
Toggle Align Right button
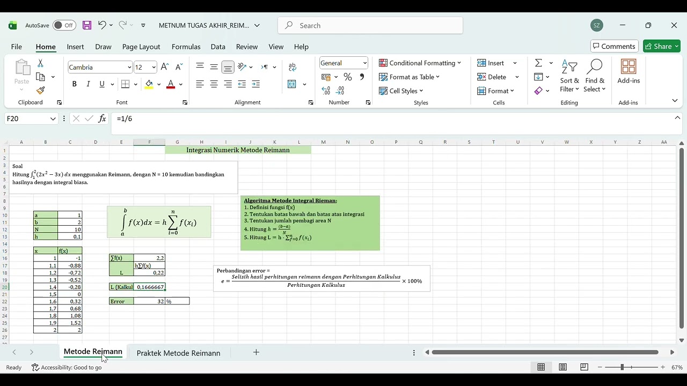tap(228, 84)
